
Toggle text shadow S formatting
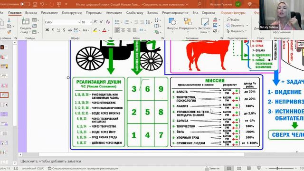click(x=64, y=30)
